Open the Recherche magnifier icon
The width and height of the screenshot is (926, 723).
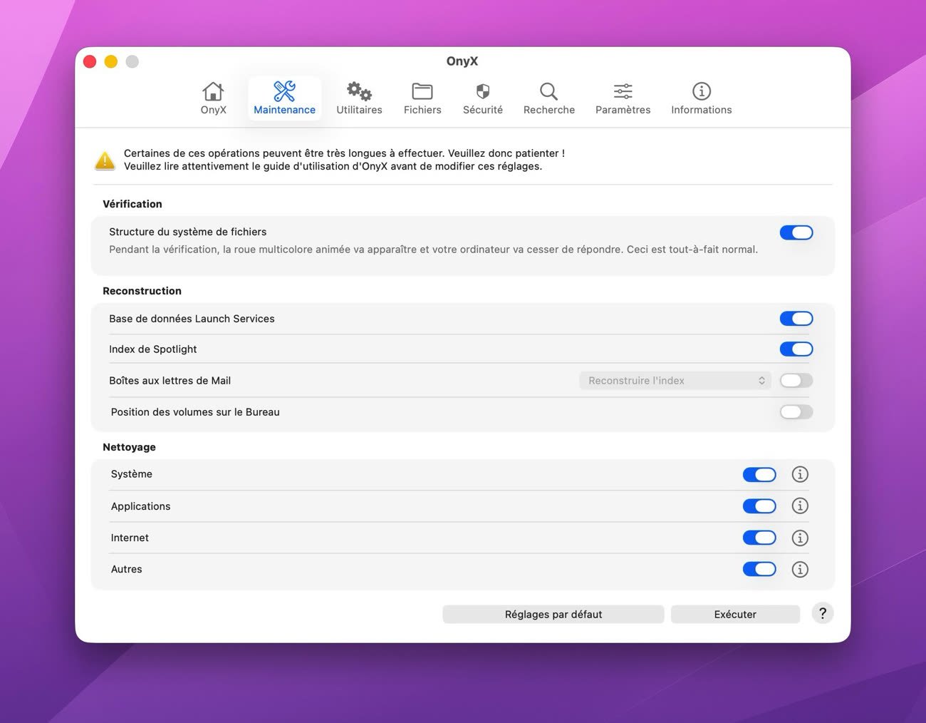tap(548, 91)
